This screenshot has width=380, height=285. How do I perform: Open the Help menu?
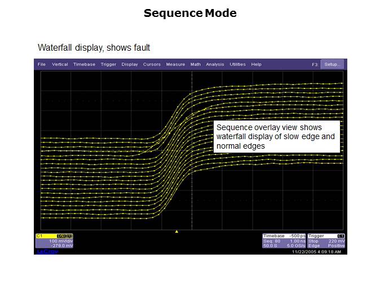click(x=257, y=65)
